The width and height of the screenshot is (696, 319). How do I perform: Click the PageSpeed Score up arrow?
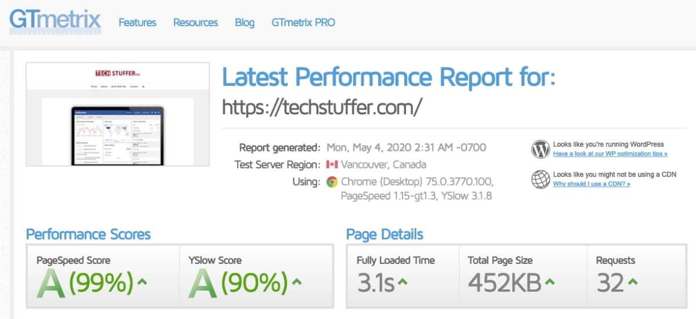tap(142, 282)
